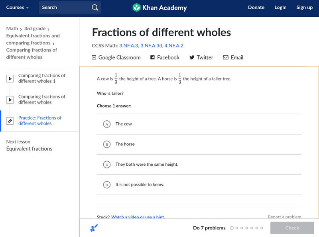Open the Donate page
Viewport: 319px width, 237px height.
coord(256,8)
